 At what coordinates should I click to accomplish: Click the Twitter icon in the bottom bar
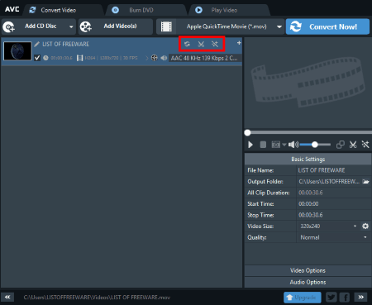pos(331,298)
